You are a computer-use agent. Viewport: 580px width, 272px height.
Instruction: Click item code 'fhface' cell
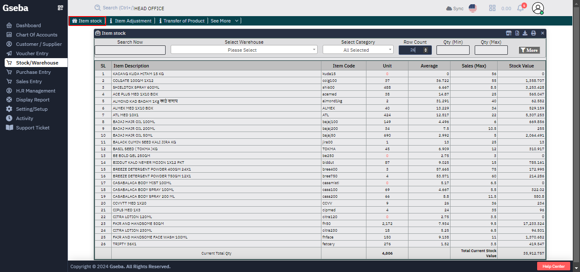pos(344,237)
